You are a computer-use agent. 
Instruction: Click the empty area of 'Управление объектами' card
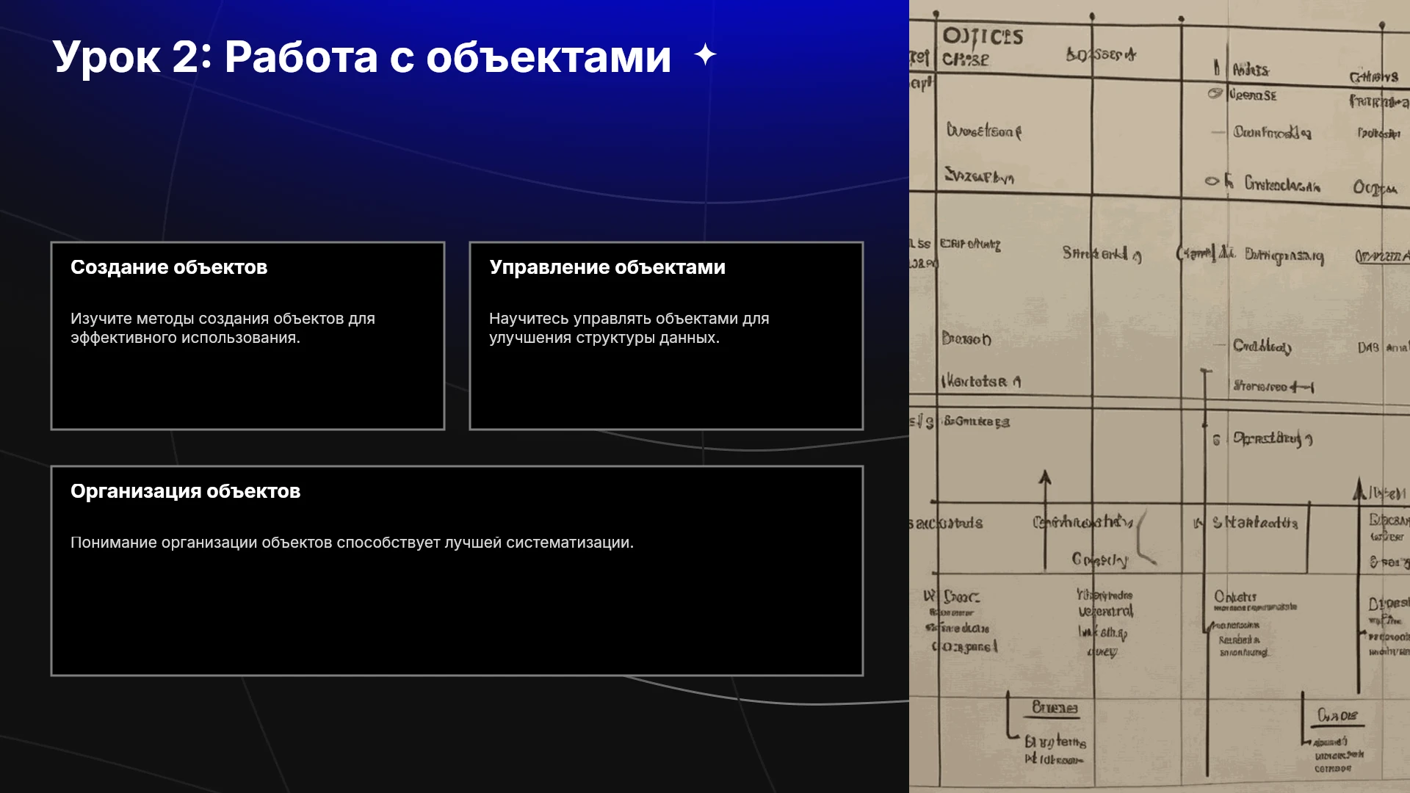[666, 388]
